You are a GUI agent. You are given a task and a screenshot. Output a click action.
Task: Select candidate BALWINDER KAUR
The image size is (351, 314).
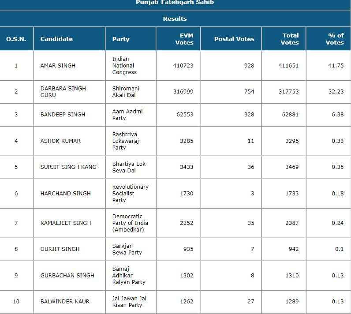[x=65, y=302]
